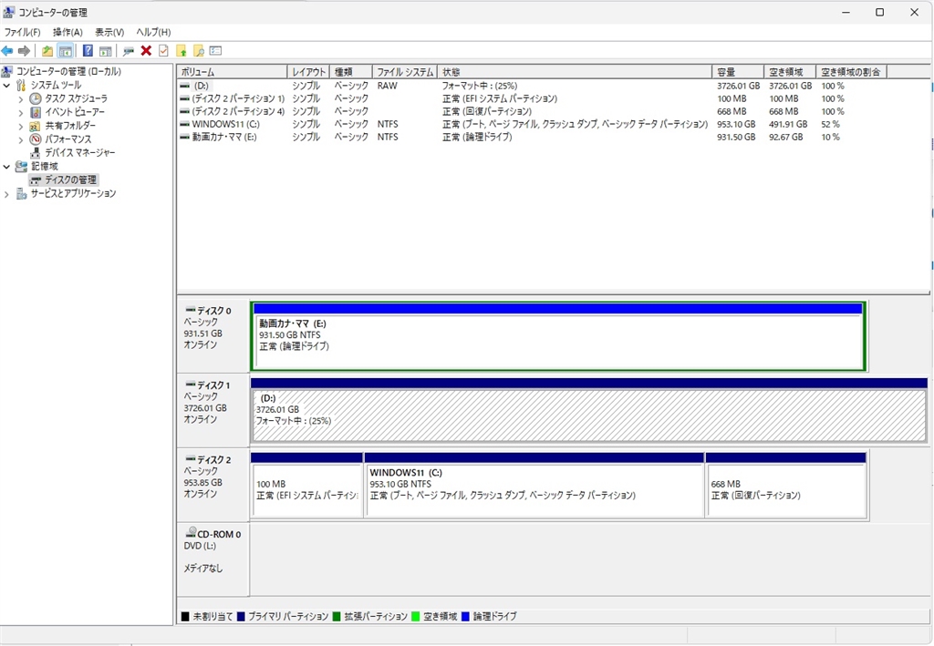934x646 pixels.
Task: Select 共有フォルダー tree item
Action: click(70, 126)
